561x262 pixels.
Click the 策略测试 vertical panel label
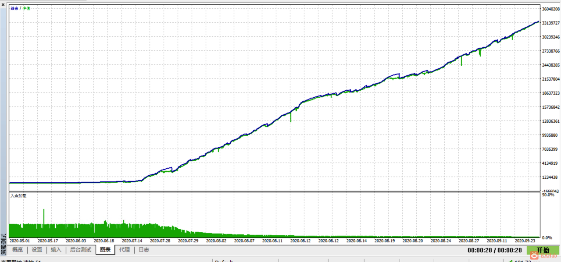click(4, 244)
